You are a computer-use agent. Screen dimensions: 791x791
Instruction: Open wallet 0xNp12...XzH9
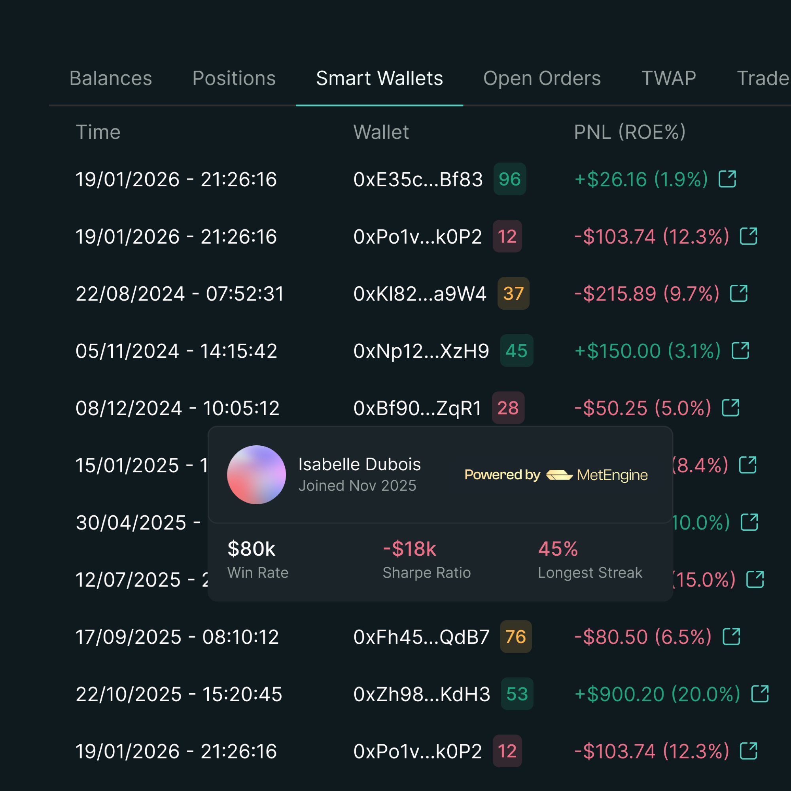pyautogui.click(x=421, y=351)
